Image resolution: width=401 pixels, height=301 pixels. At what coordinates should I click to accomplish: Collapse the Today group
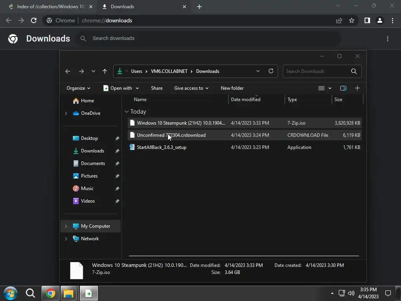tap(126, 112)
